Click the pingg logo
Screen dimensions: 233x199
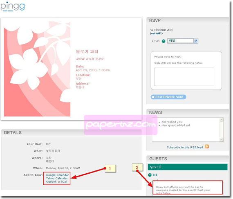pos(13,7)
